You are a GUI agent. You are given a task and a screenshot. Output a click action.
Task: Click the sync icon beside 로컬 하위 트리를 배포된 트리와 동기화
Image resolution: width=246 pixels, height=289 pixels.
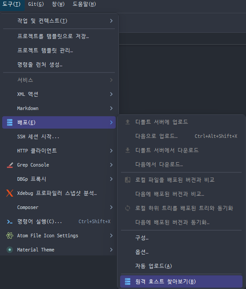(x=128, y=208)
